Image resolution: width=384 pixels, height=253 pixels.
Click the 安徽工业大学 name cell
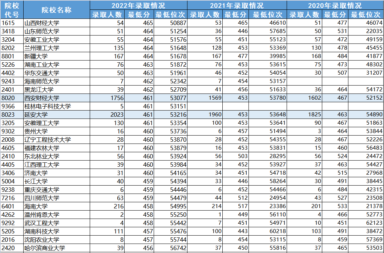coord(57,40)
